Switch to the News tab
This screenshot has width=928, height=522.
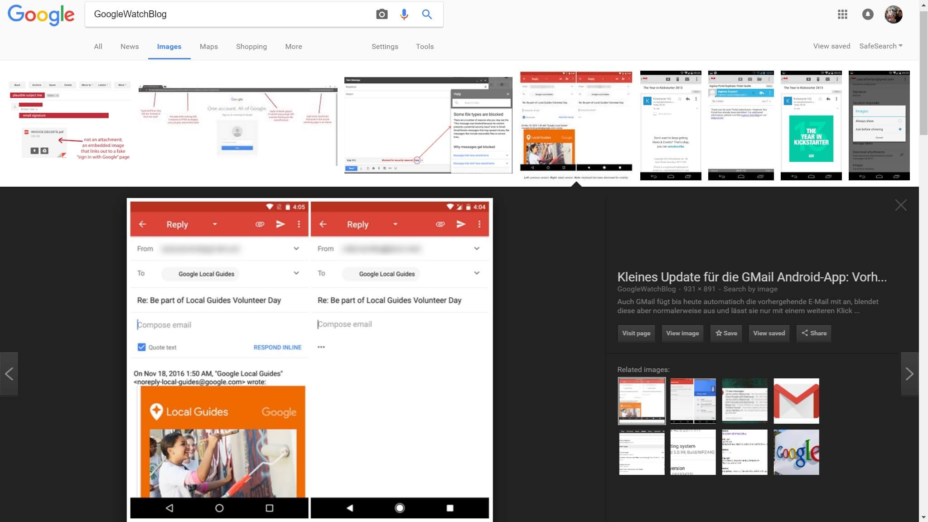(130, 47)
